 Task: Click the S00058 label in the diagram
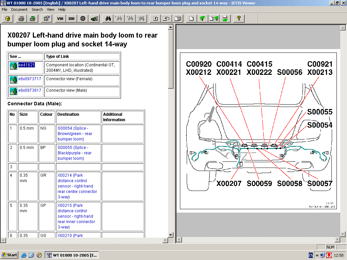(289, 183)
